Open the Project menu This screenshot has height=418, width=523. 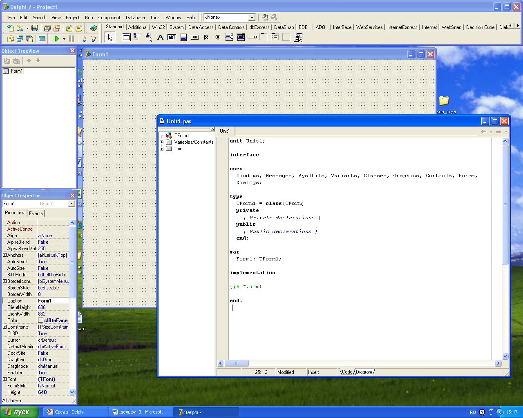73,18
